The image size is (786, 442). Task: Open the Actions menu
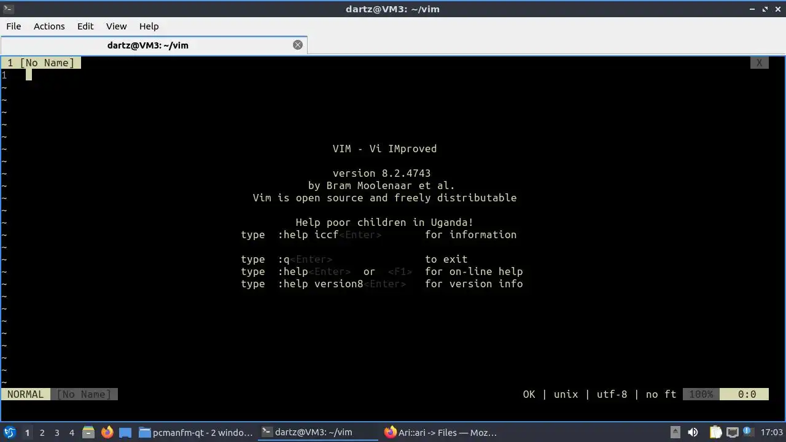pyautogui.click(x=49, y=26)
